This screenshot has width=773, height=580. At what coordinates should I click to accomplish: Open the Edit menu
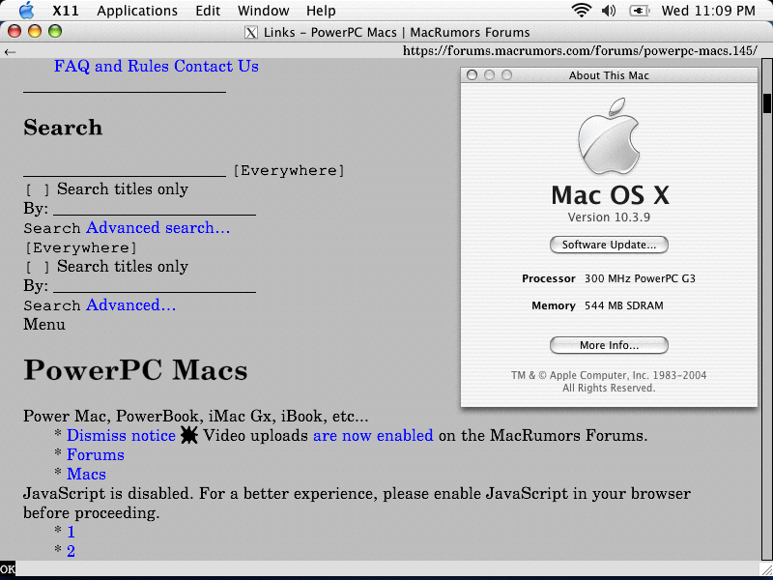(208, 11)
